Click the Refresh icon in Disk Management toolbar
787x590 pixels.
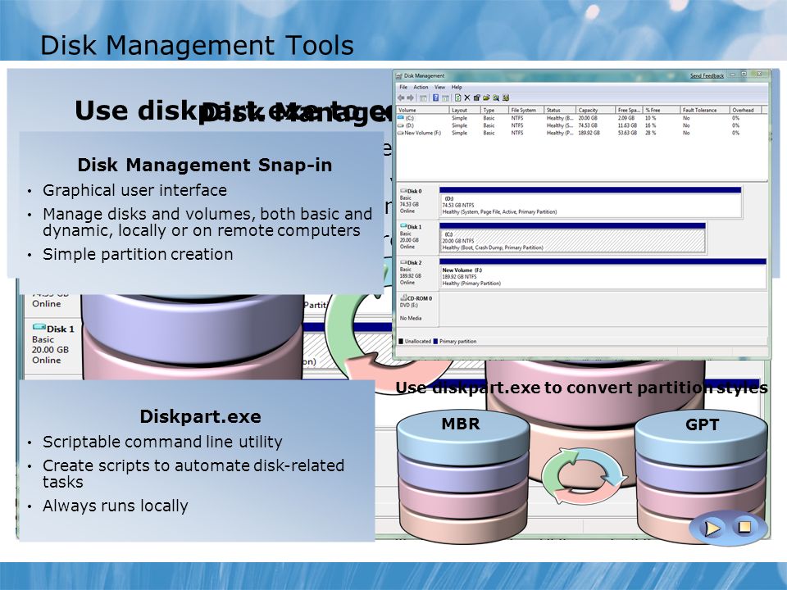pyautogui.click(x=457, y=98)
